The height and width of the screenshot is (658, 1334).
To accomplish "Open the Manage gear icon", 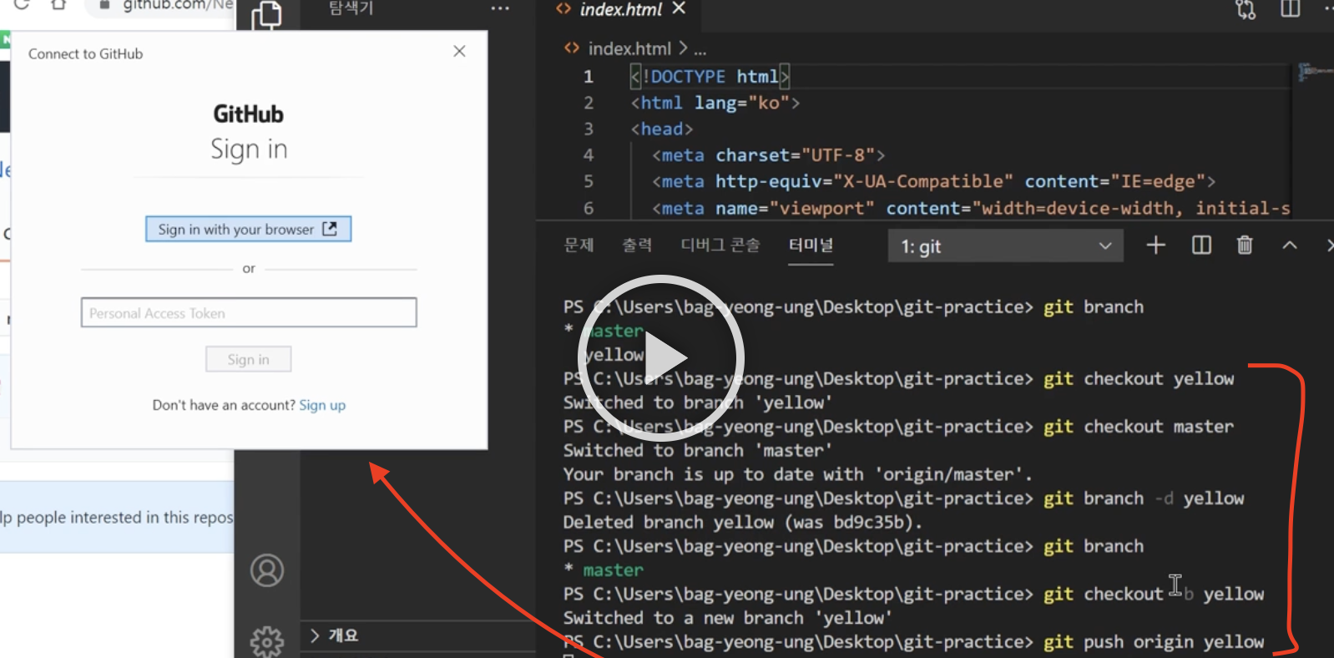I will 267,641.
